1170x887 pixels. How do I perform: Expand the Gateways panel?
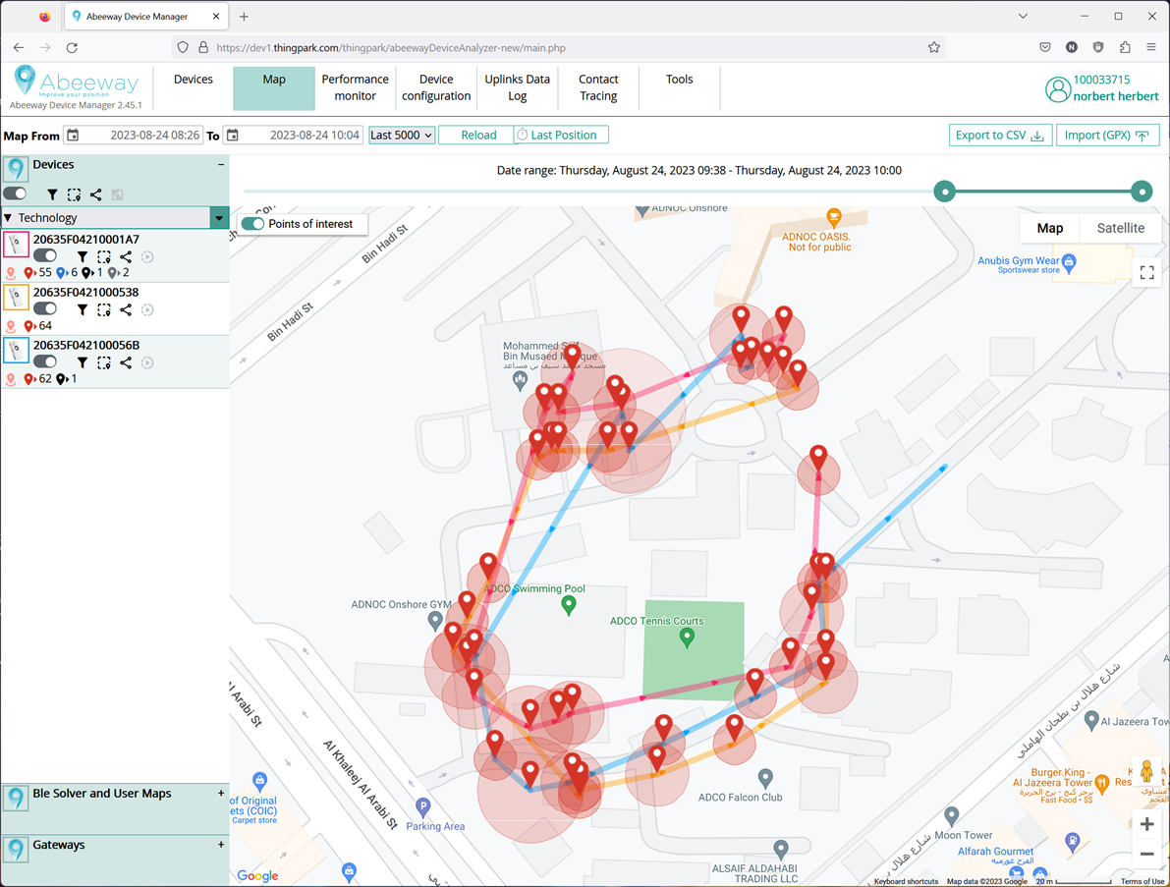point(221,845)
